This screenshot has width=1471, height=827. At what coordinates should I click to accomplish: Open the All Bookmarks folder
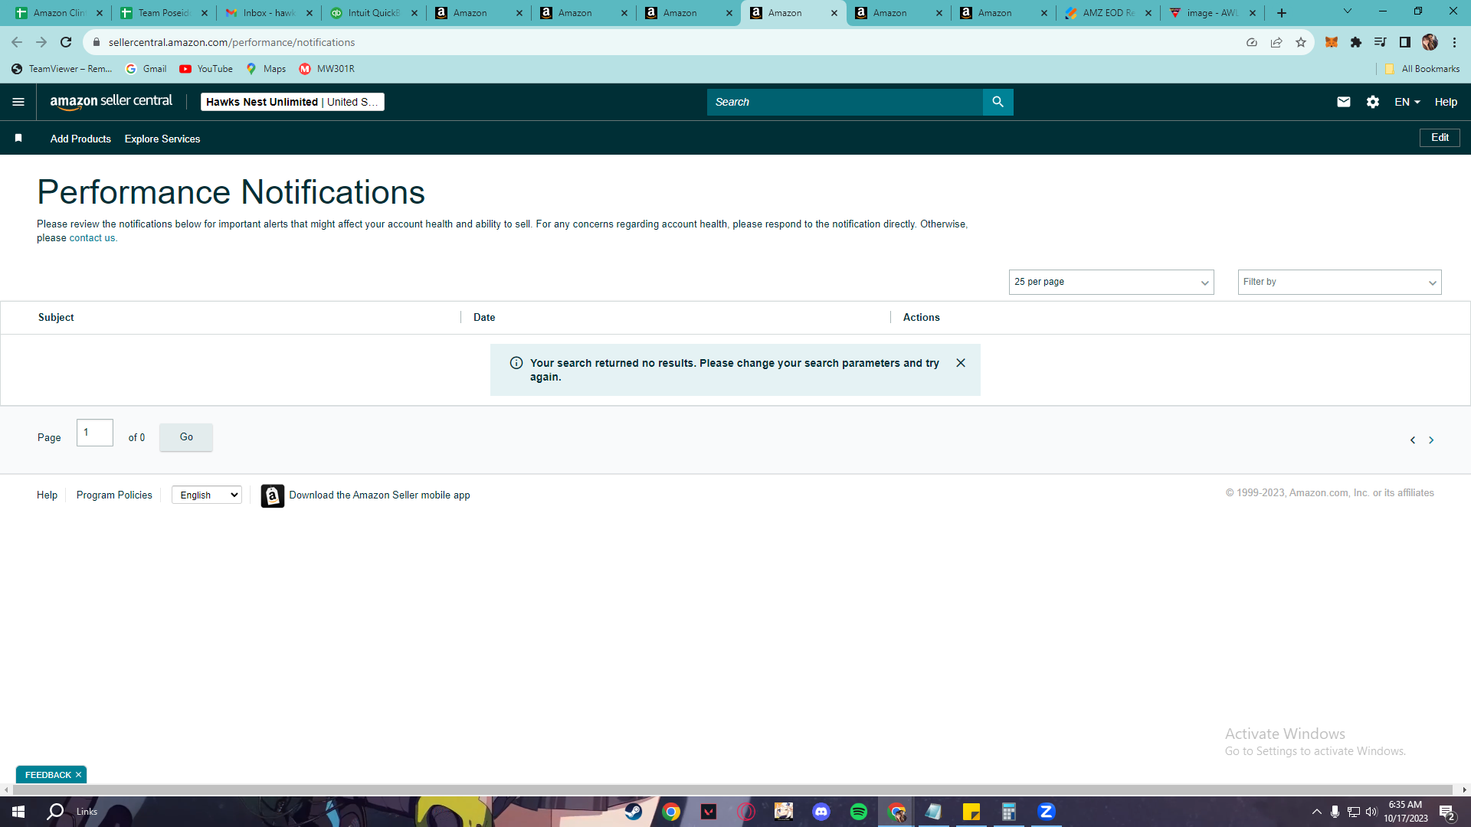tap(1422, 69)
